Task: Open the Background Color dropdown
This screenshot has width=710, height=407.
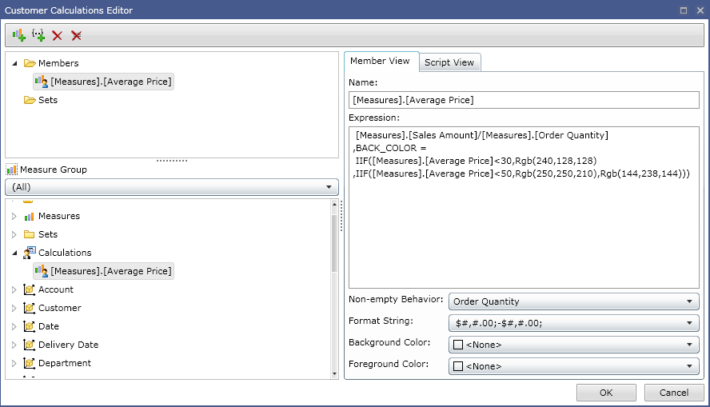Action: click(x=574, y=345)
